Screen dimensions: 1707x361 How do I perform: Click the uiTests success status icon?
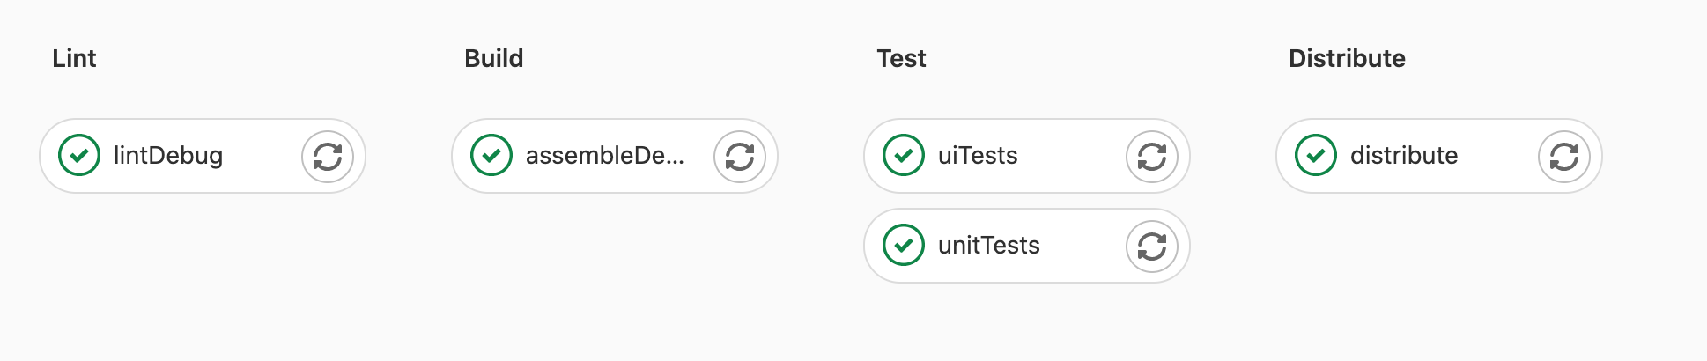(904, 156)
